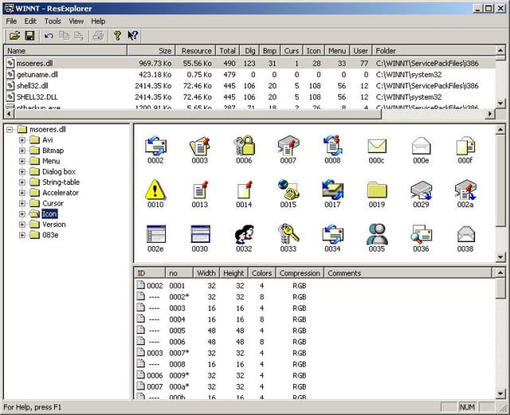510x415 pixels.
Task: Open the Edit menu
Action: click(x=30, y=22)
